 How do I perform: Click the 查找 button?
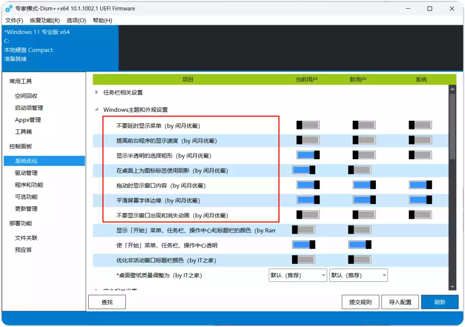(107, 302)
